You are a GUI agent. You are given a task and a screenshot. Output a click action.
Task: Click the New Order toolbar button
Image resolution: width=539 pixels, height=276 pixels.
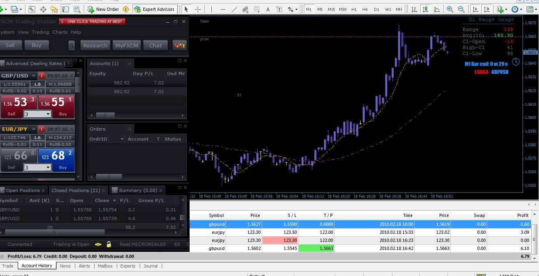point(103,9)
